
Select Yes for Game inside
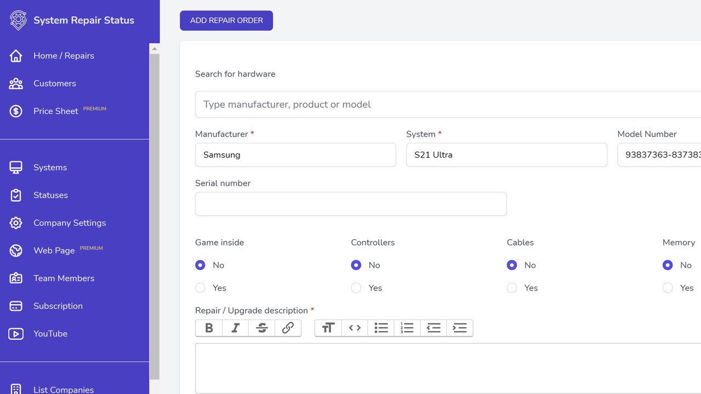pos(201,288)
